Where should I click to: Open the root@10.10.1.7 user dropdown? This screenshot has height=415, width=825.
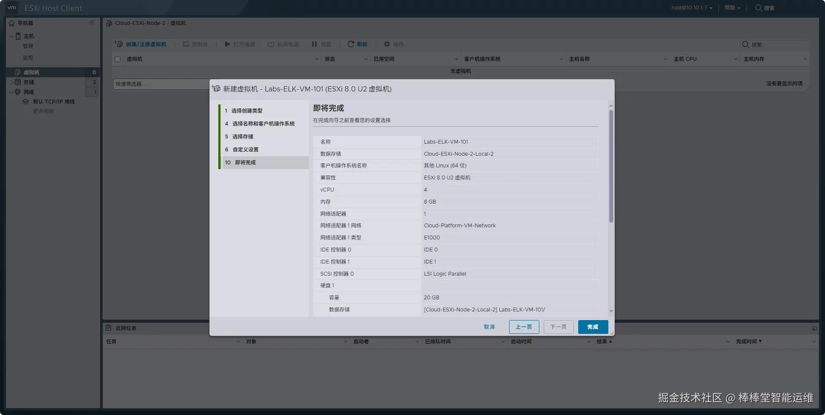click(x=692, y=8)
